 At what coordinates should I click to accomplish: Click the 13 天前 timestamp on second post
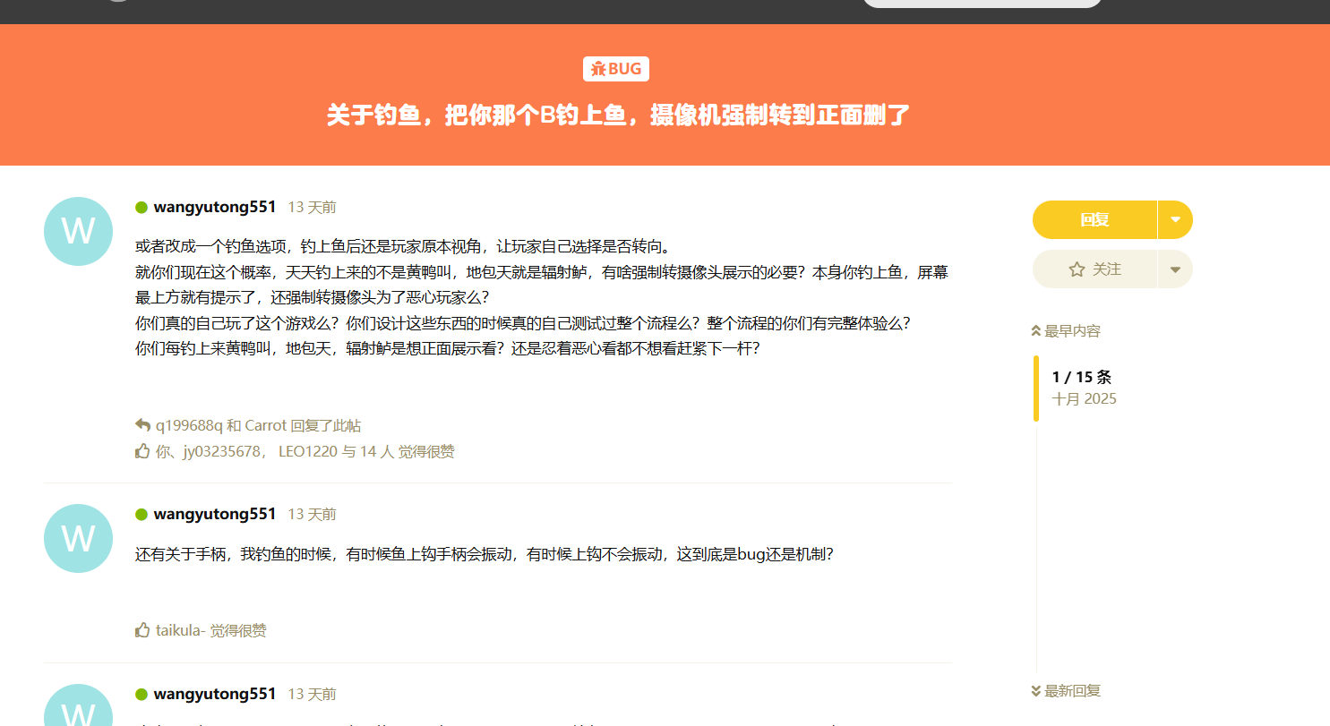(x=312, y=514)
